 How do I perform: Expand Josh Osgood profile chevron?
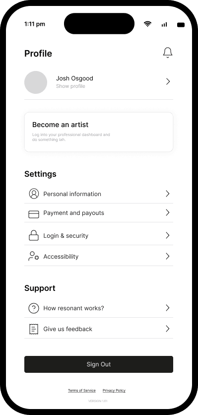(x=168, y=81)
